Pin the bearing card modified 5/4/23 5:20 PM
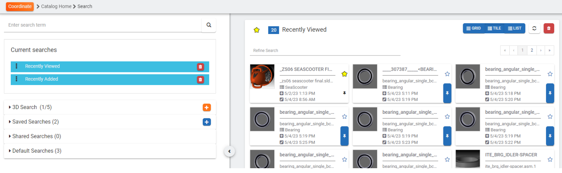The image size is (562, 173). tap(550, 93)
